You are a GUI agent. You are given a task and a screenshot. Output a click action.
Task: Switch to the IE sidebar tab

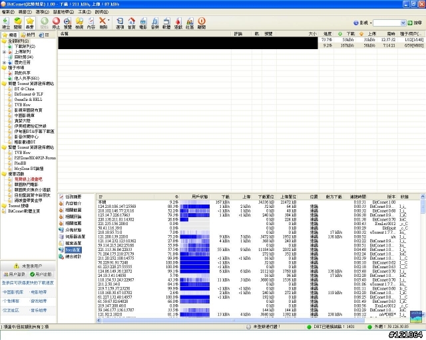point(44,35)
